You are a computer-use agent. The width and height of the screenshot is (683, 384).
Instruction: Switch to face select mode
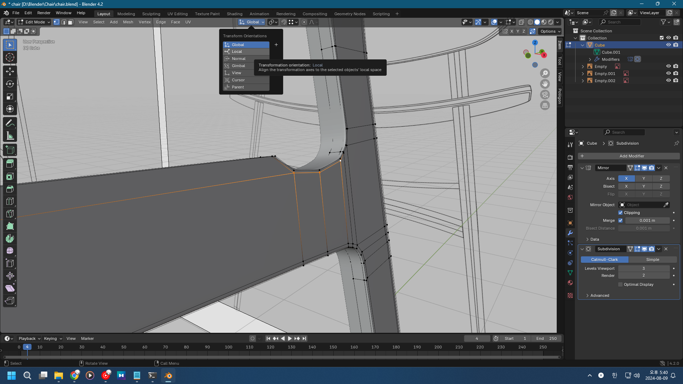71,22
